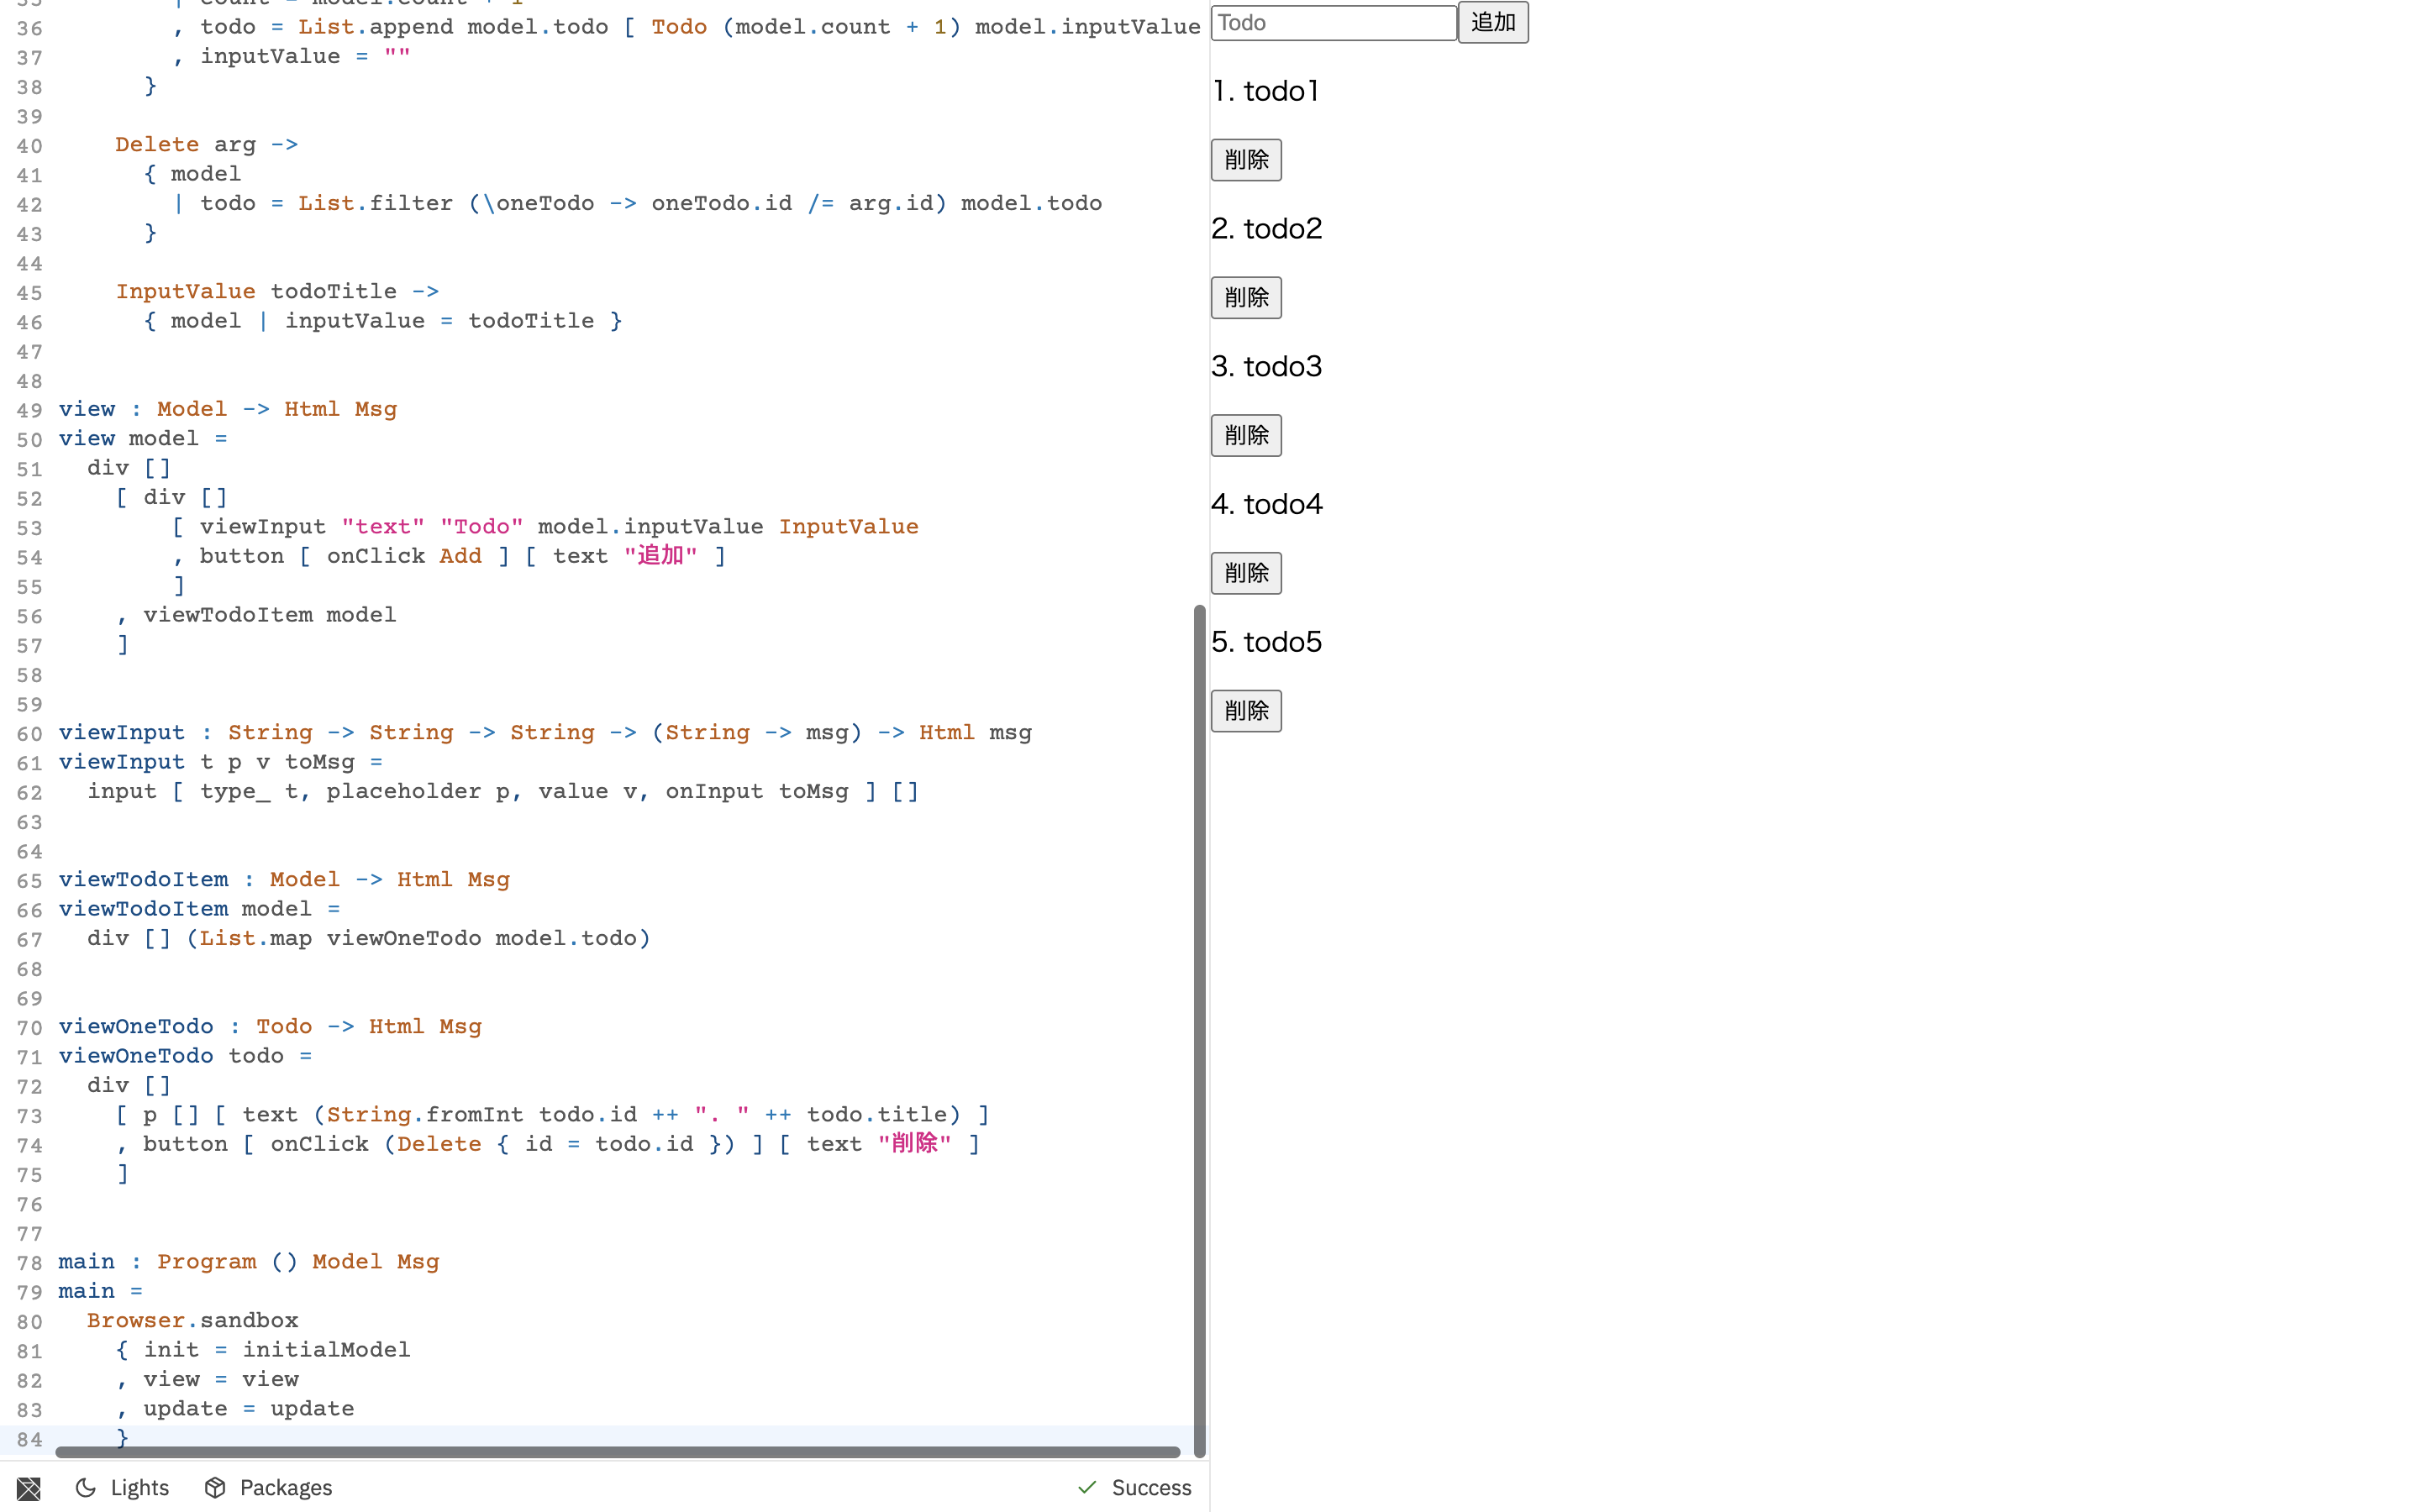This screenshot has height=1512, width=2420.
Task: Click Browser.sandbox in main function
Action: point(192,1321)
